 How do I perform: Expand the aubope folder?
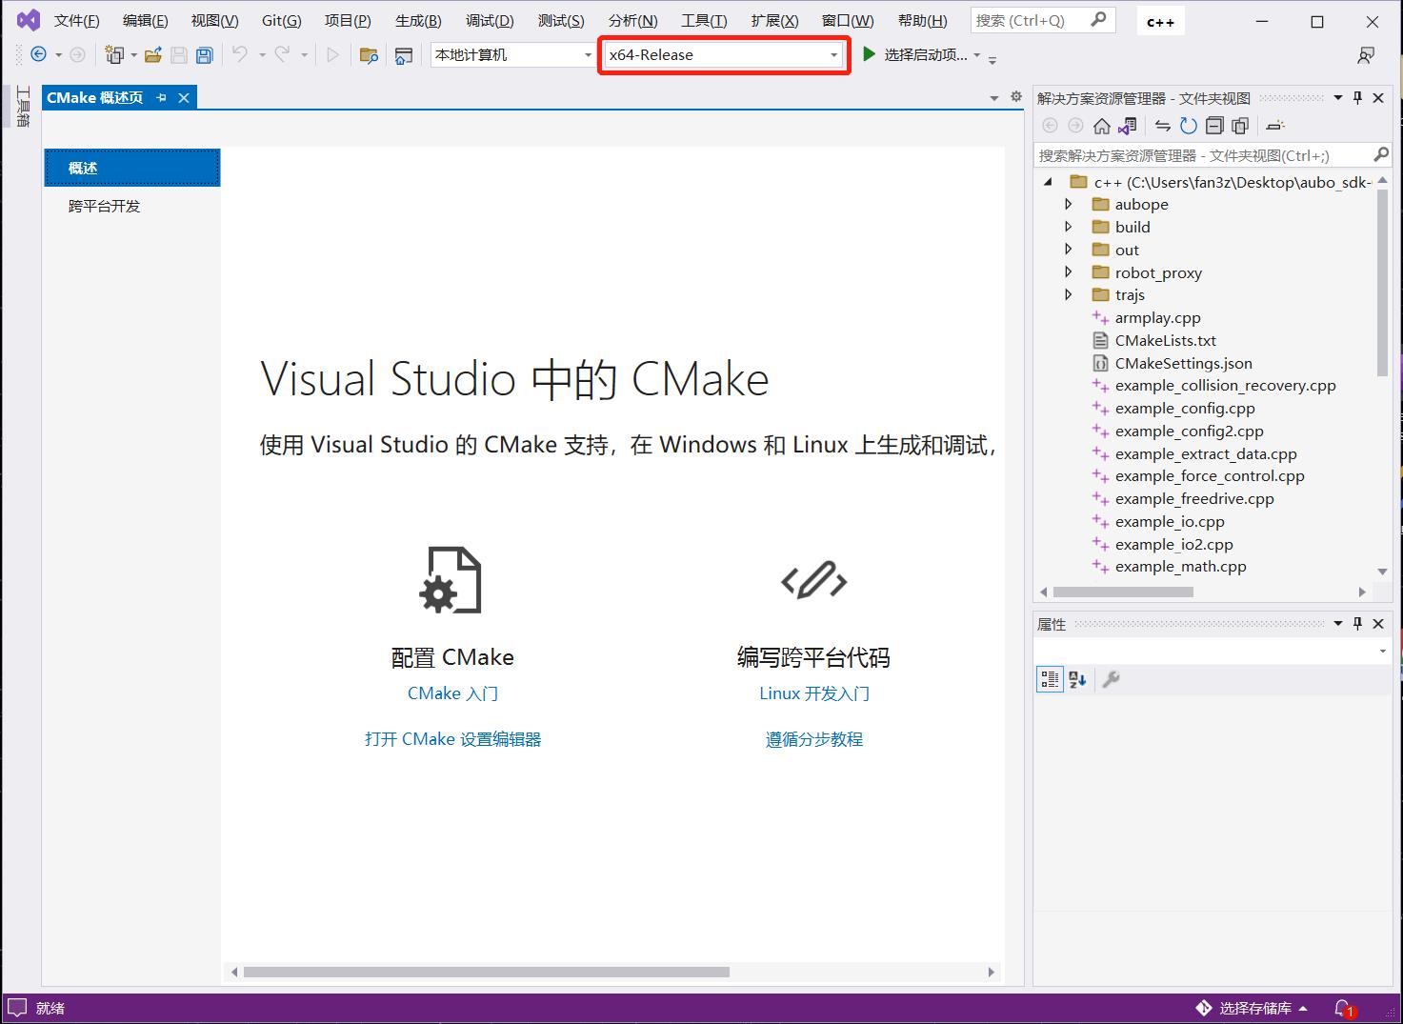(1068, 204)
